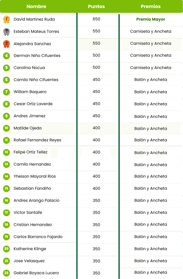This screenshot has height=279, width=183.
Task: Click Matilde Ojeda's Balón y Ancheta prize
Action: point(151,129)
